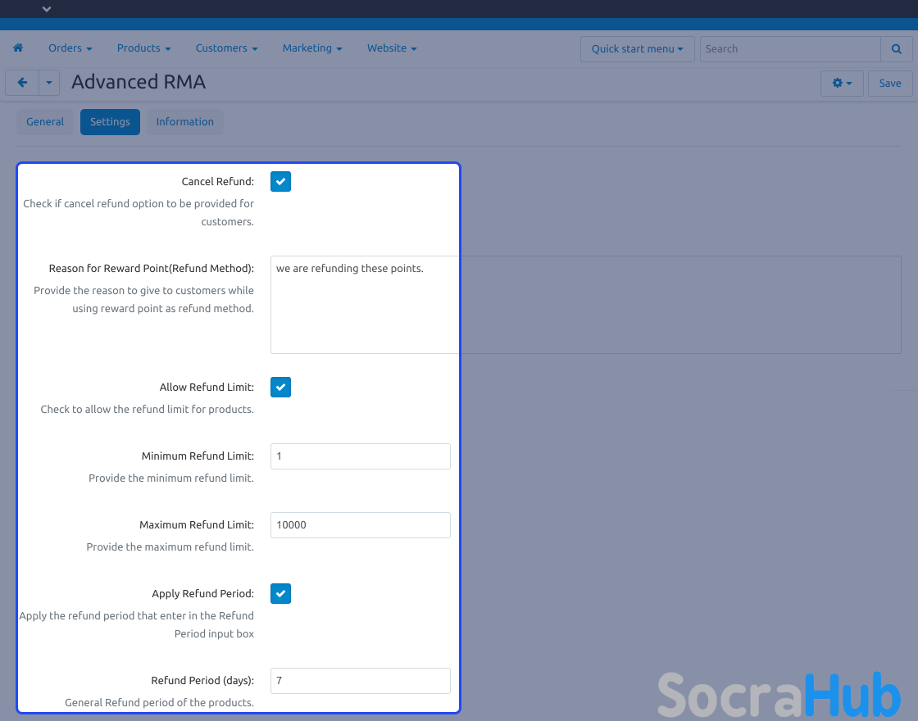Click the search magnifier icon button
Screen dimensions: 918x721
pos(896,48)
